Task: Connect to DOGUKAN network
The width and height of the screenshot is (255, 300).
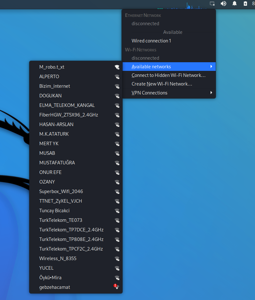Action: click(x=76, y=96)
